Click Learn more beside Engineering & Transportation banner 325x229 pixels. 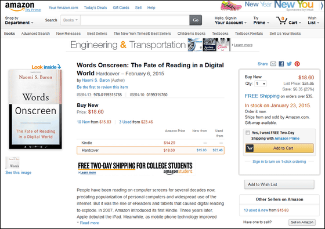[243, 45]
